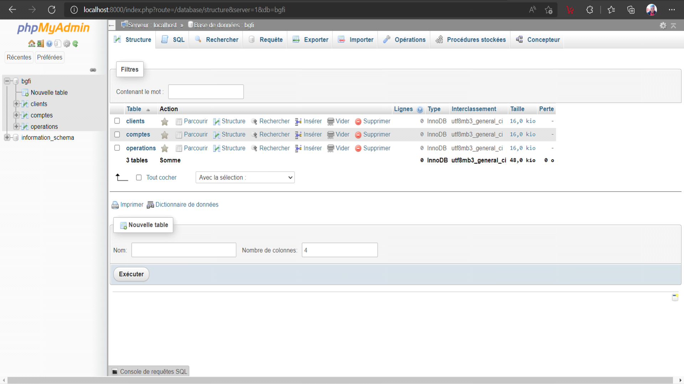Enable the Tout cocher checkbox

[x=139, y=177]
